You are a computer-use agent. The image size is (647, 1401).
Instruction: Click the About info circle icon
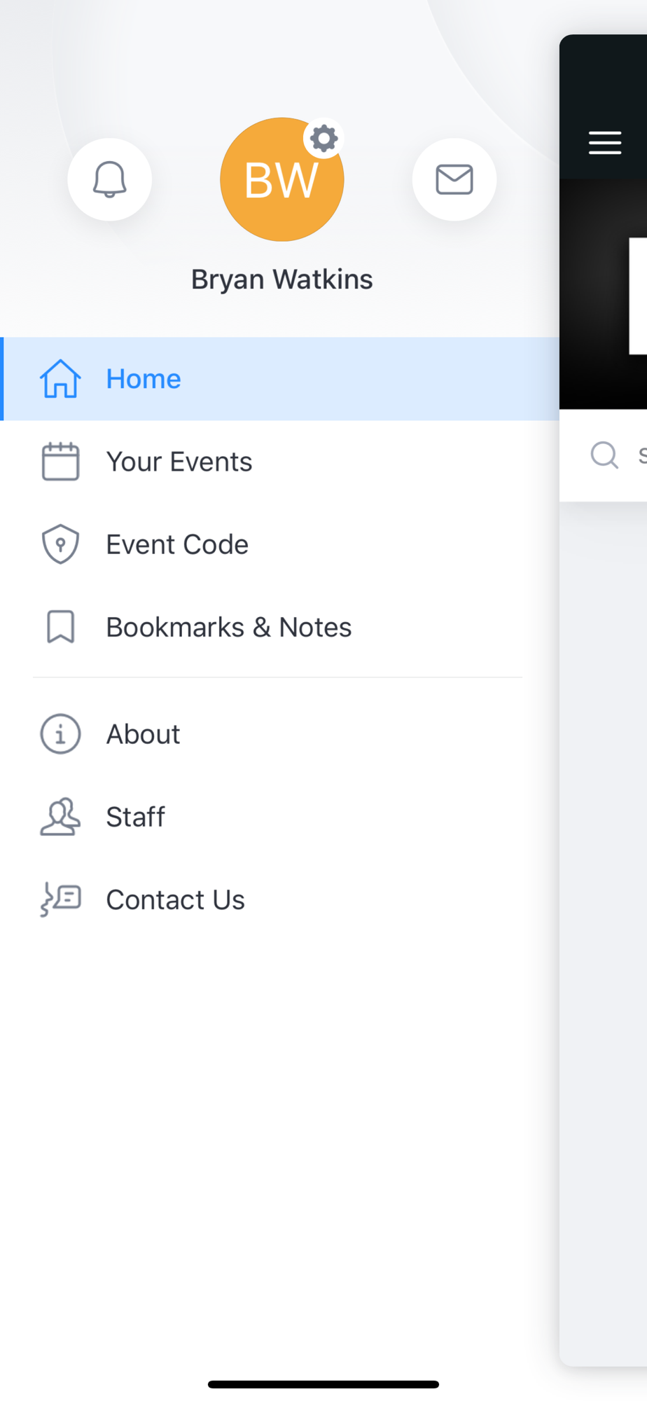(60, 734)
